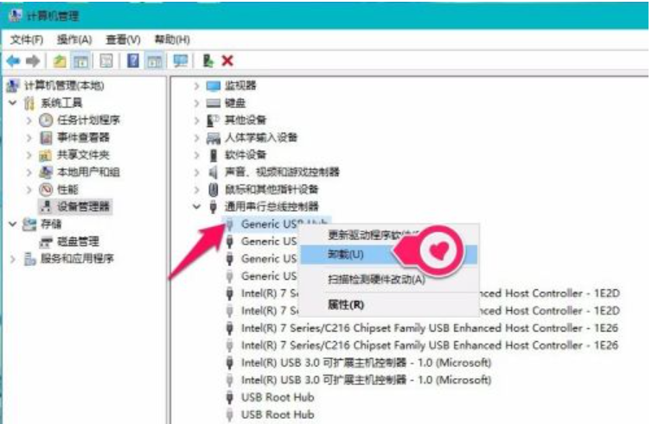Click the scan hardware monitor toolbar icon
The height and width of the screenshot is (424, 652).
181,60
